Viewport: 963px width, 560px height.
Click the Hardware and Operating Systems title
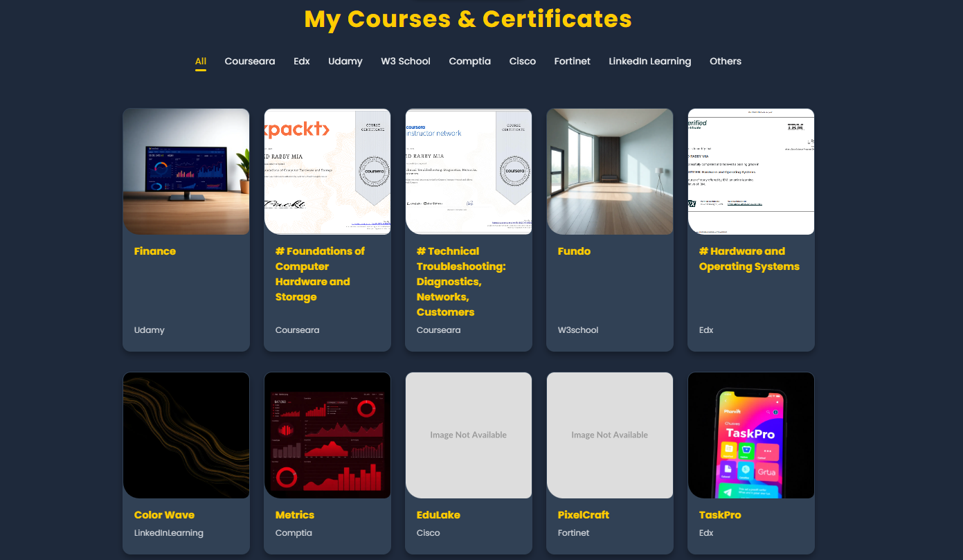[749, 259]
